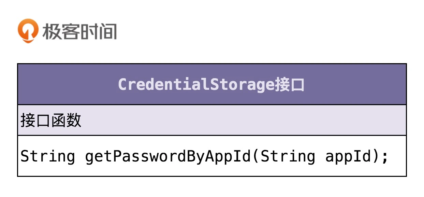Click the leading String return type
Image resolution: width=424 pixels, height=197 pixels.
pyautogui.click(x=48, y=157)
